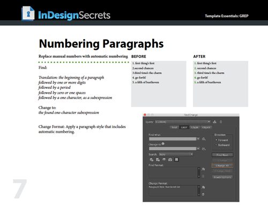Switch to the Glyph tab
The height and width of the screenshot is (206, 268).
tap(195, 127)
